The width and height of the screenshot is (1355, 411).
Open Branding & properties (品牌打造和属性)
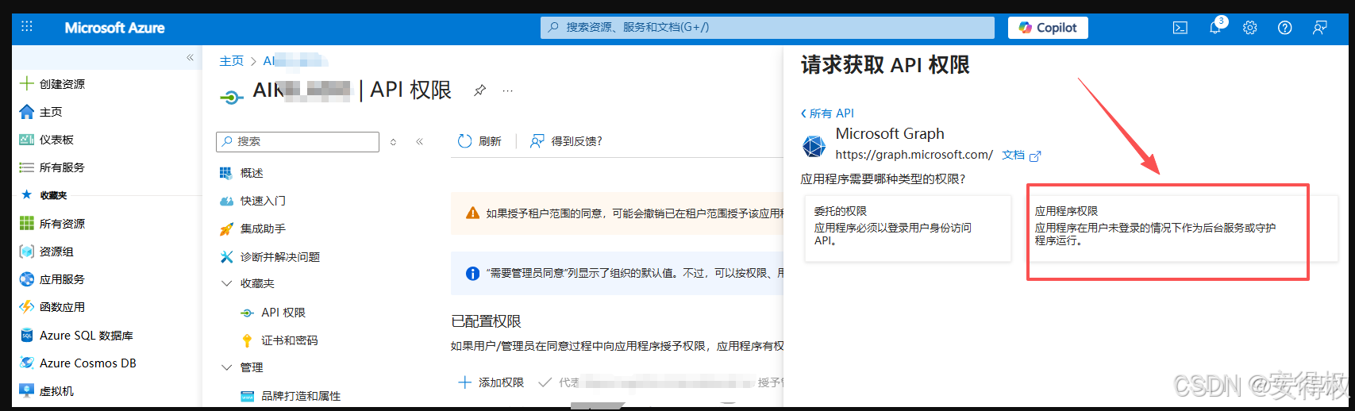[301, 396]
